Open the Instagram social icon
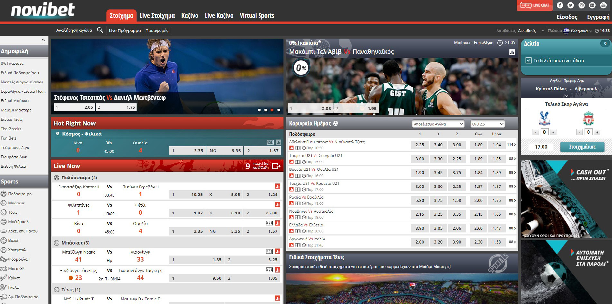This screenshot has height=304, width=612. click(x=581, y=5)
